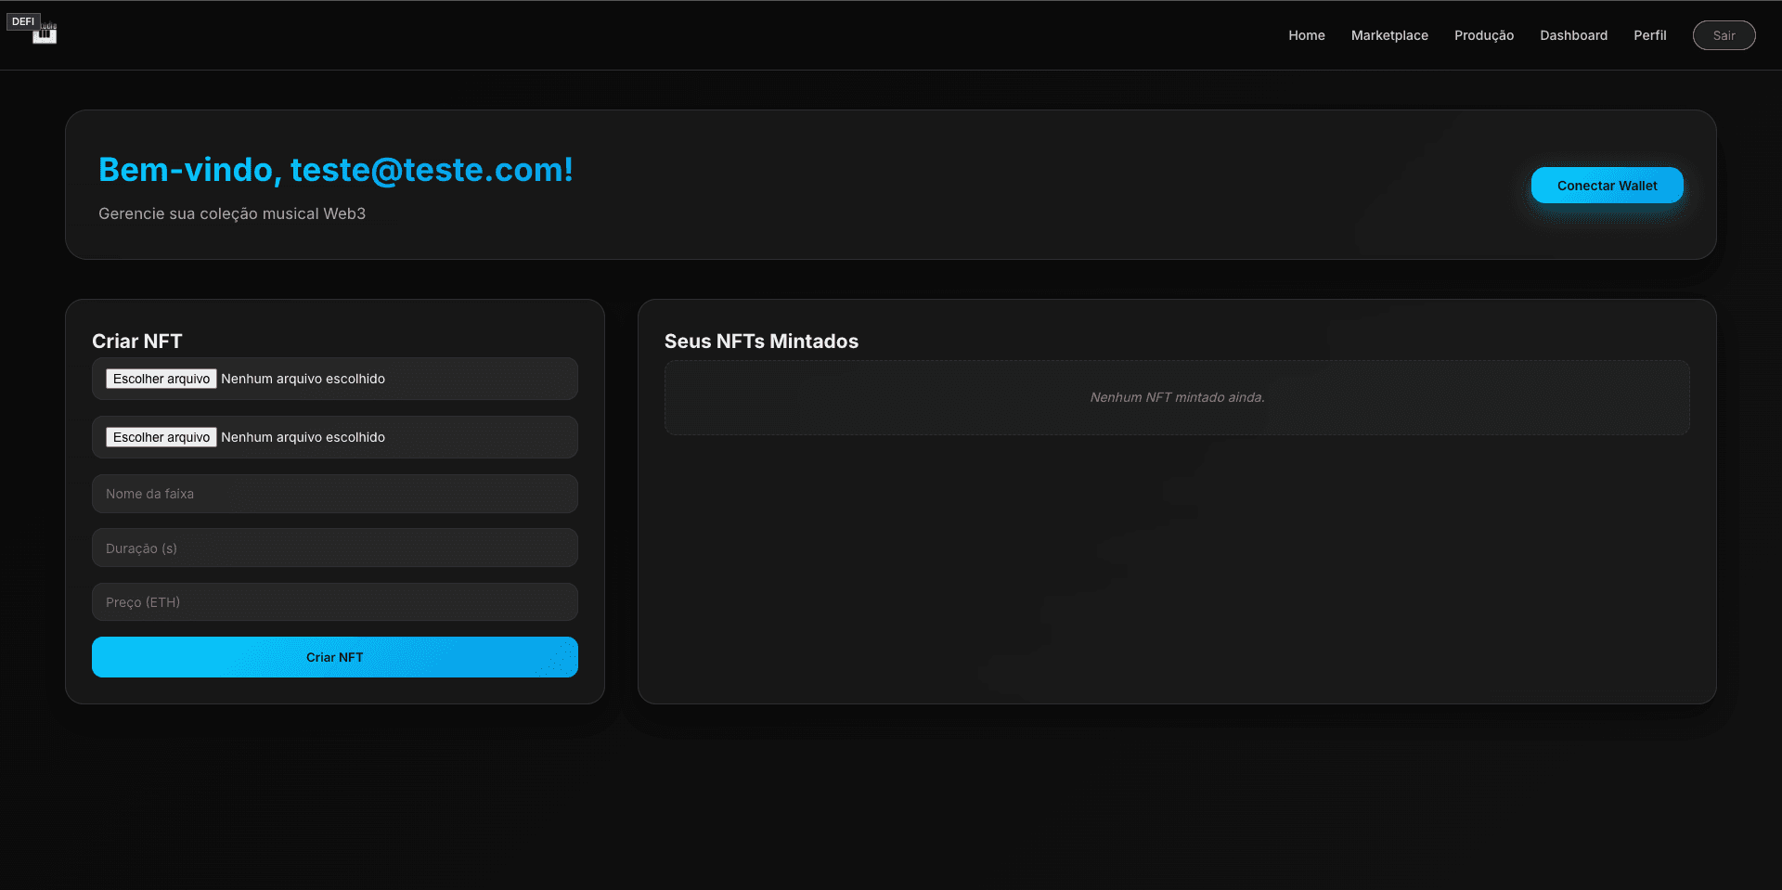The width and height of the screenshot is (1782, 890).
Task: Click the DEFI piano logo icon
Action: pyautogui.click(x=32, y=29)
